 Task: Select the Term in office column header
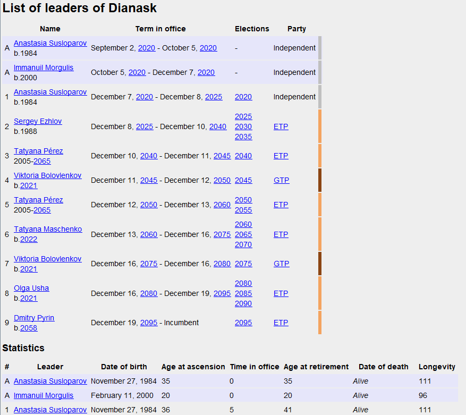160,29
